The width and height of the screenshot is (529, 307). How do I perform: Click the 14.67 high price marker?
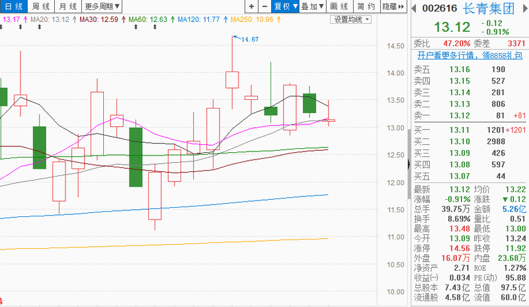click(x=249, y=40)
